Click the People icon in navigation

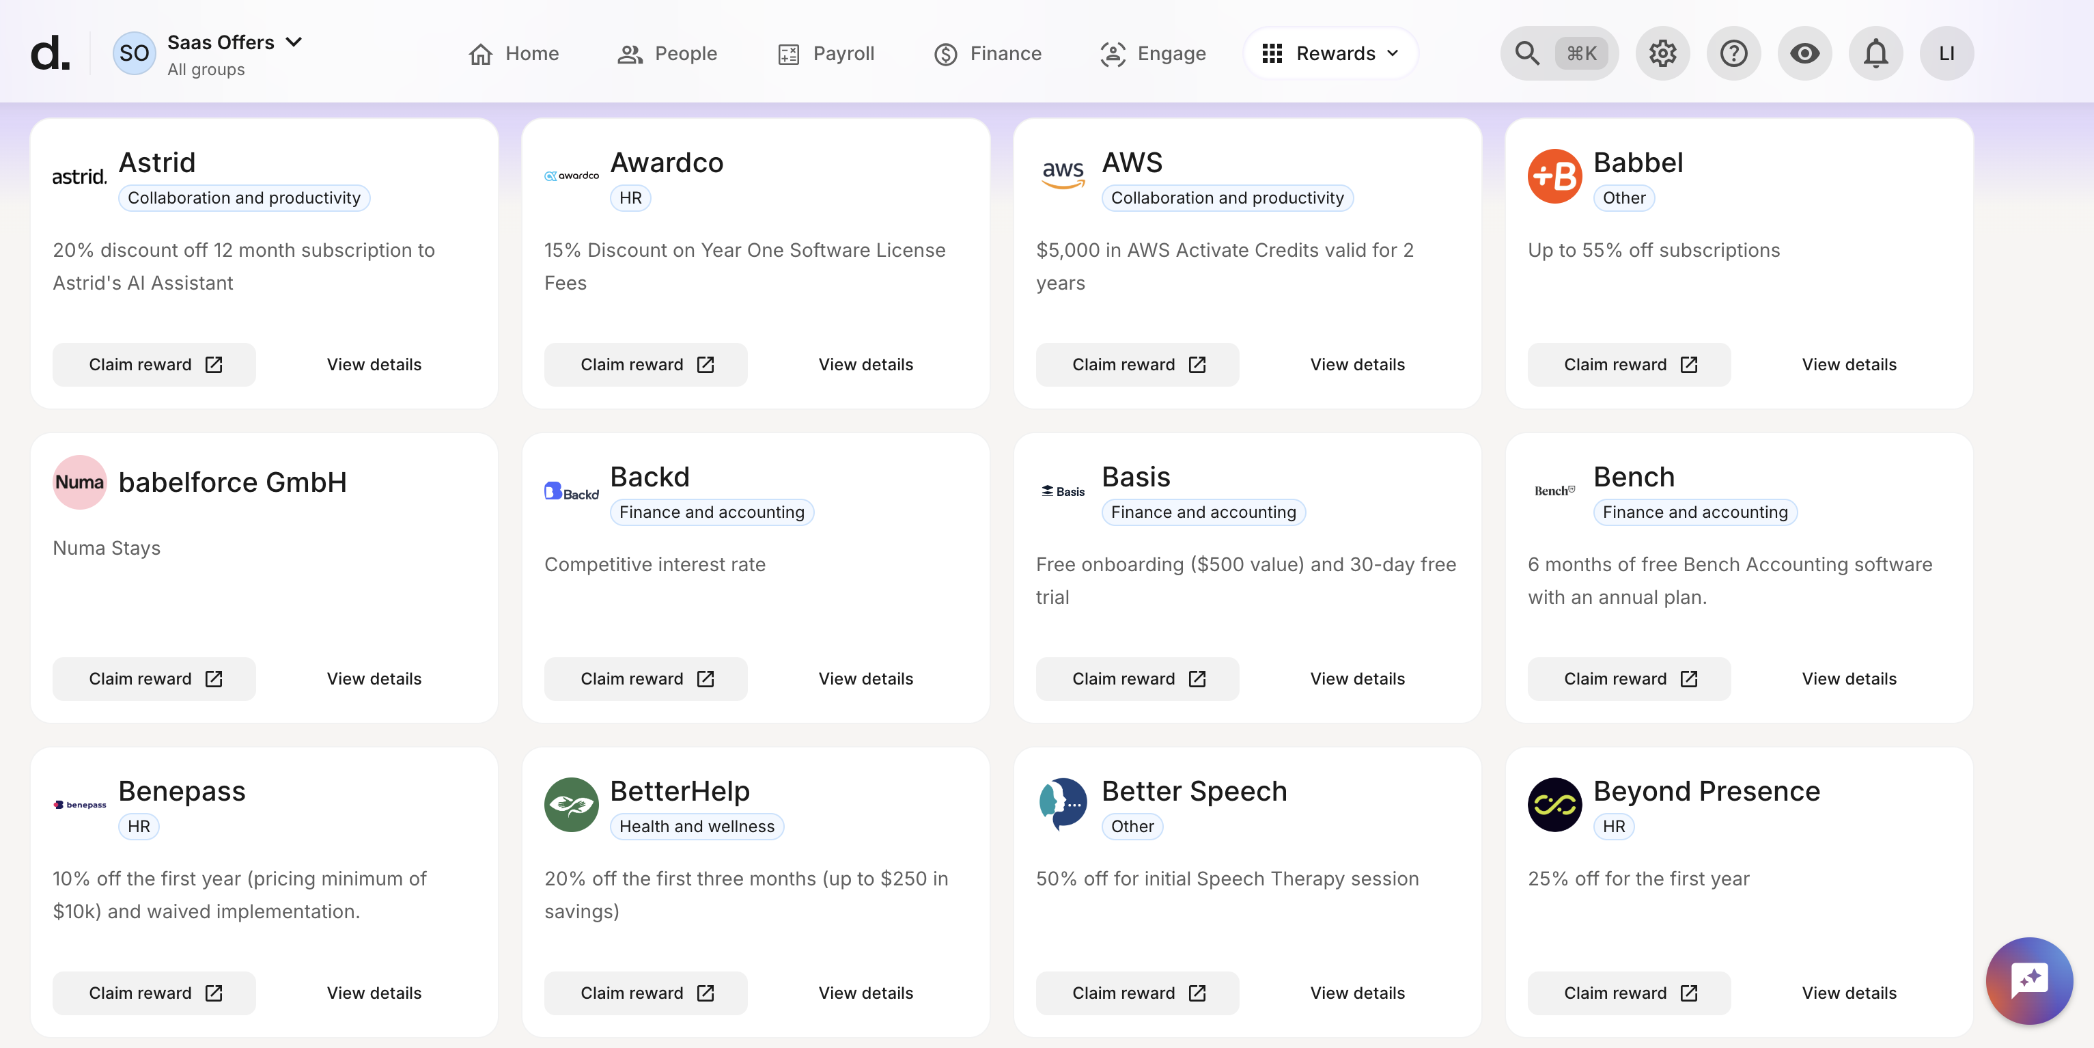tap(628, 53)
